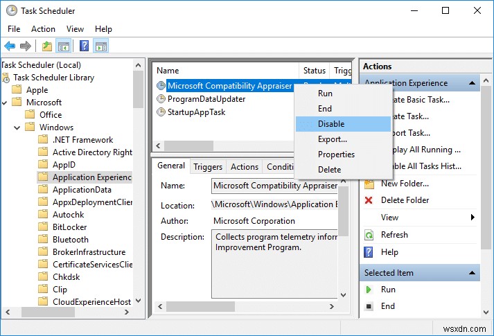Click the Office folder icon
The width and height of the screenshot is (494, 336).
point(30,114)
